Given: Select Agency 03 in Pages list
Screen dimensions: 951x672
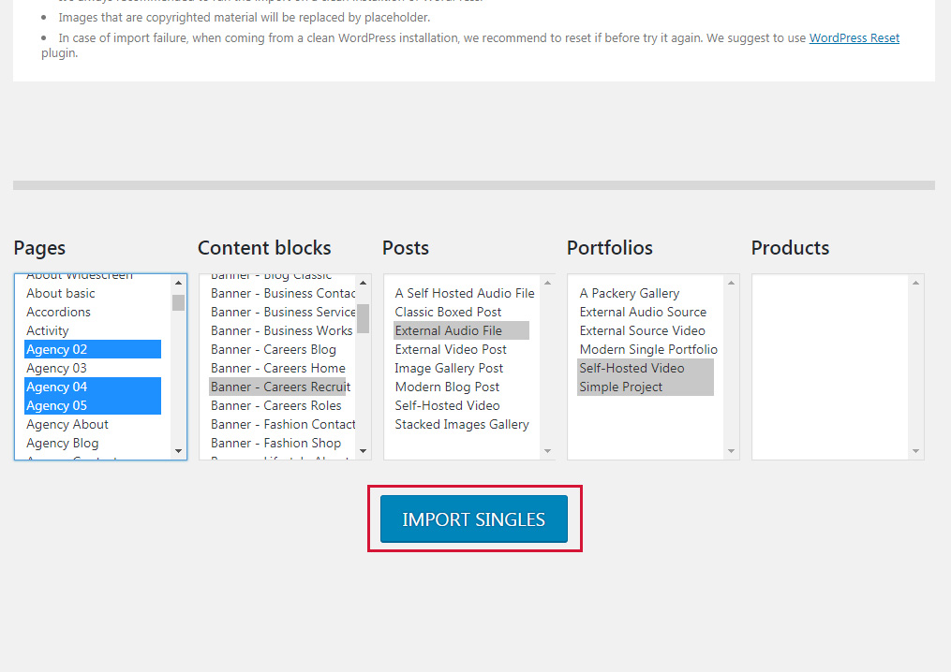Looking at the screenshot, I should pos(56,368).
